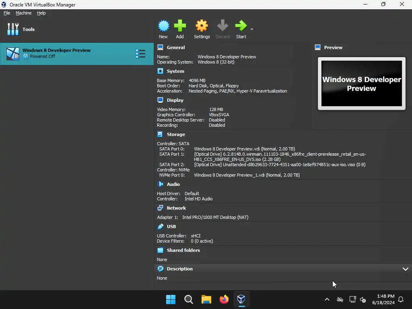Click the Intel HD Audio controller value
This screenshot has width=412, height=309.
(x=198, y=199)
